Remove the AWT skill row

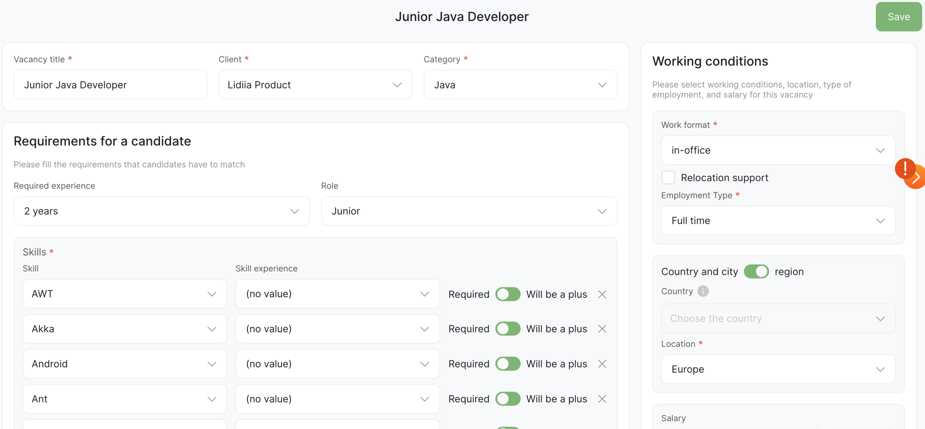click(x=602, y=294)
